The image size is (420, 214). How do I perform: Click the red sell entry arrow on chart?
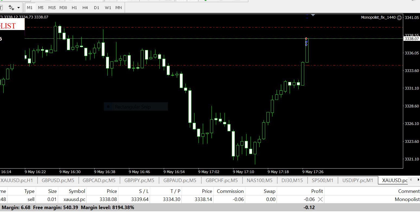[x=306, y=39]
